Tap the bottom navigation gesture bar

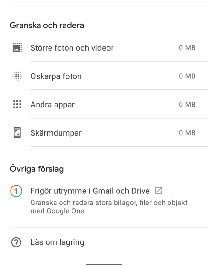pos(104,264)
